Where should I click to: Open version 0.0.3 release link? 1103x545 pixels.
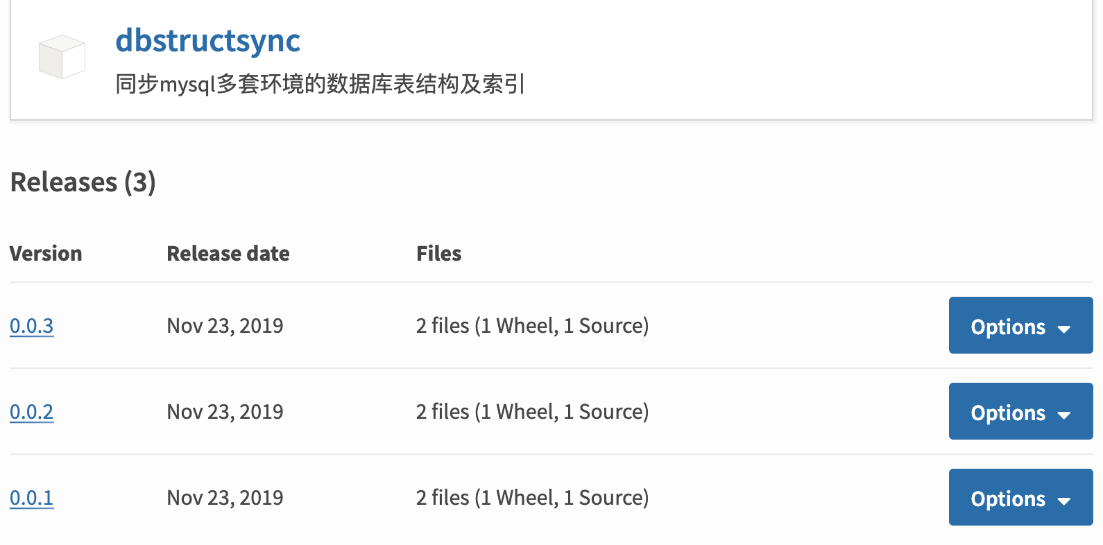32,326
